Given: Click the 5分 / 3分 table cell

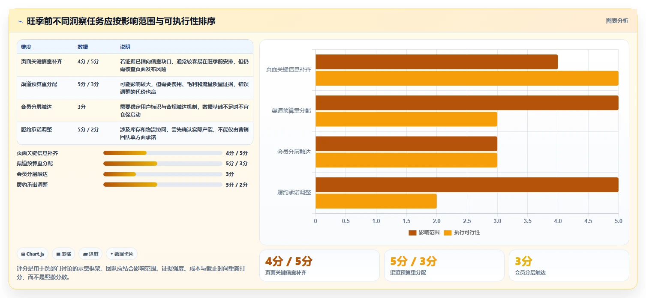Looking at the screenshot, I should [88, 84].
